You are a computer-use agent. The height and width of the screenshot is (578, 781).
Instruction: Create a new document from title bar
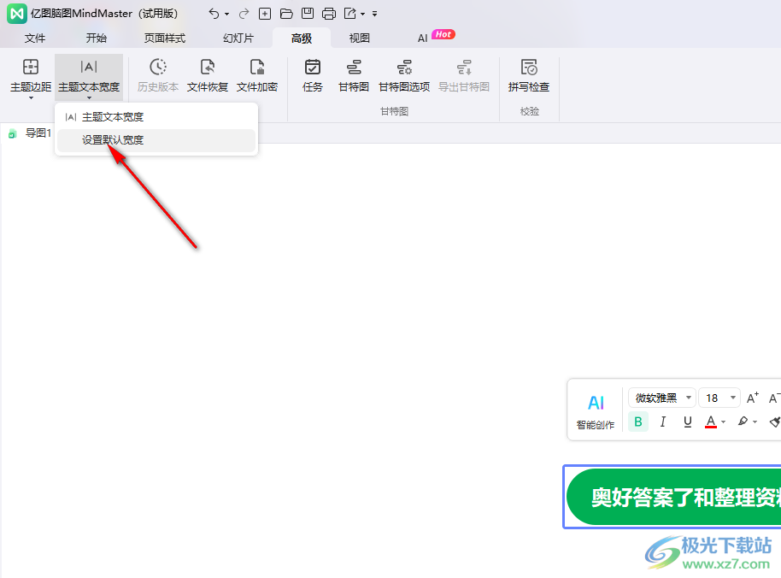265,14
